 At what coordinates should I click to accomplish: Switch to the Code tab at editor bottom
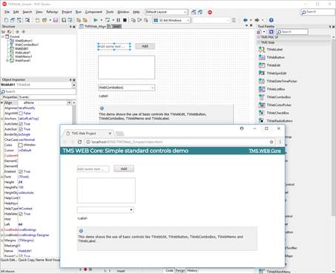point(169,270)
